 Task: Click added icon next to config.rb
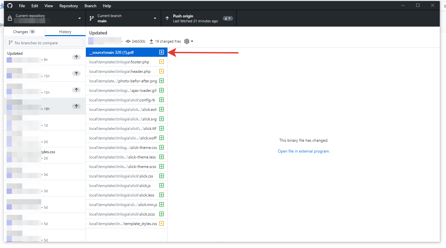[x=161, y=100]
